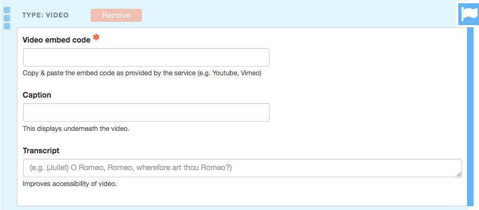Click "Improves accessibility of video" hint

(70, 184)
